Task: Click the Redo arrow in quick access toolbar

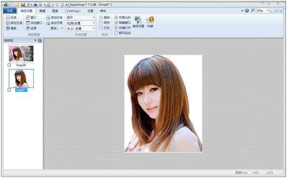Action: (62, 5)
